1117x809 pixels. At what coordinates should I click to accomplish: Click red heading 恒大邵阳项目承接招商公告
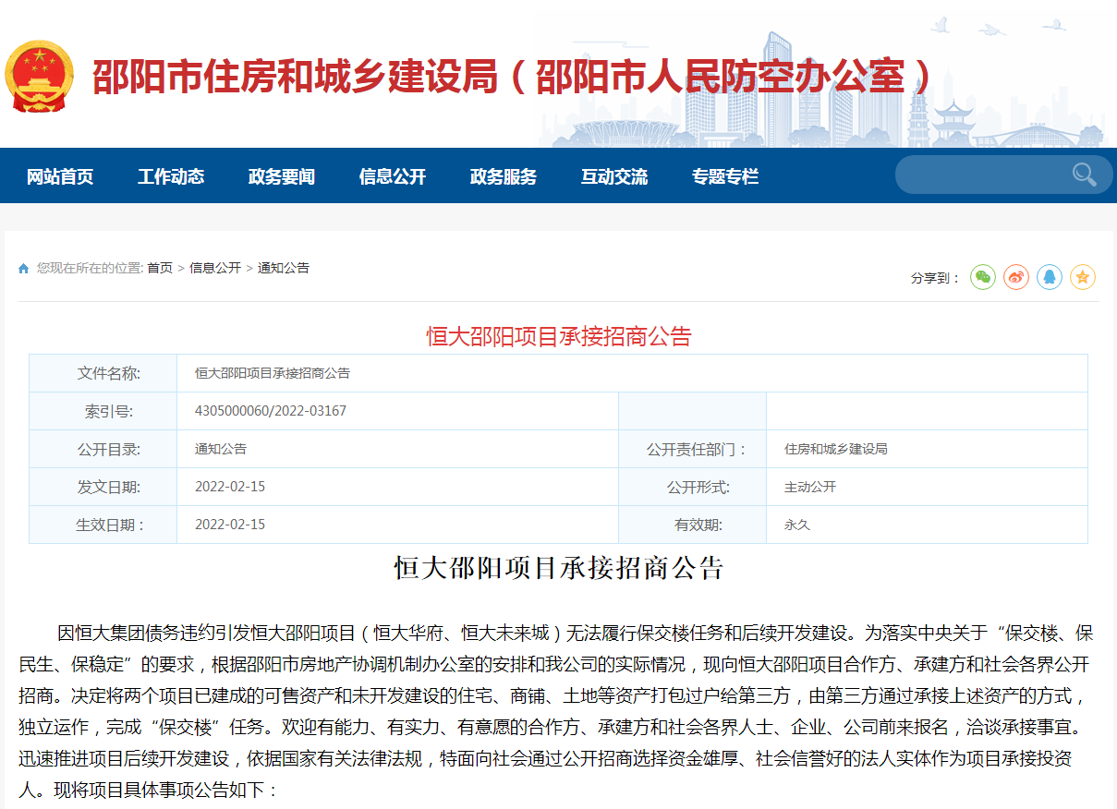559,336
